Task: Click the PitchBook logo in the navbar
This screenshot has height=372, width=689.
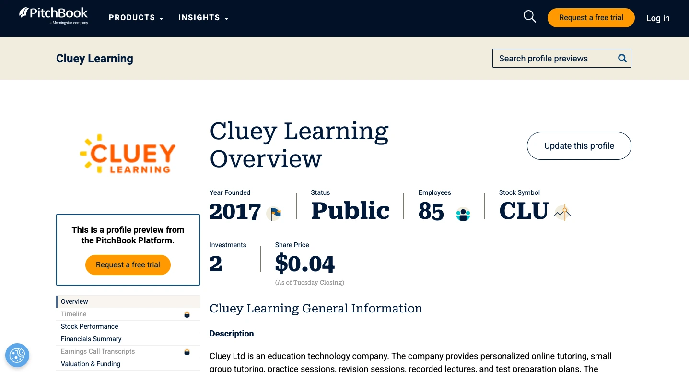Action: tap(53, 16)
